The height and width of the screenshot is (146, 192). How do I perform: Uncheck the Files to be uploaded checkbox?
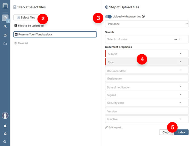click(16, 26)
